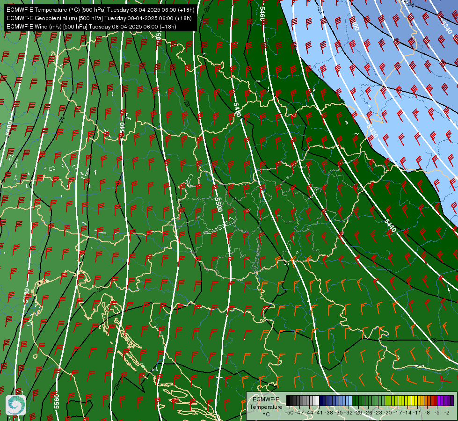Click the 5480 geopotential contour label
Screen dimensions: 458x421
coord(238,110)
